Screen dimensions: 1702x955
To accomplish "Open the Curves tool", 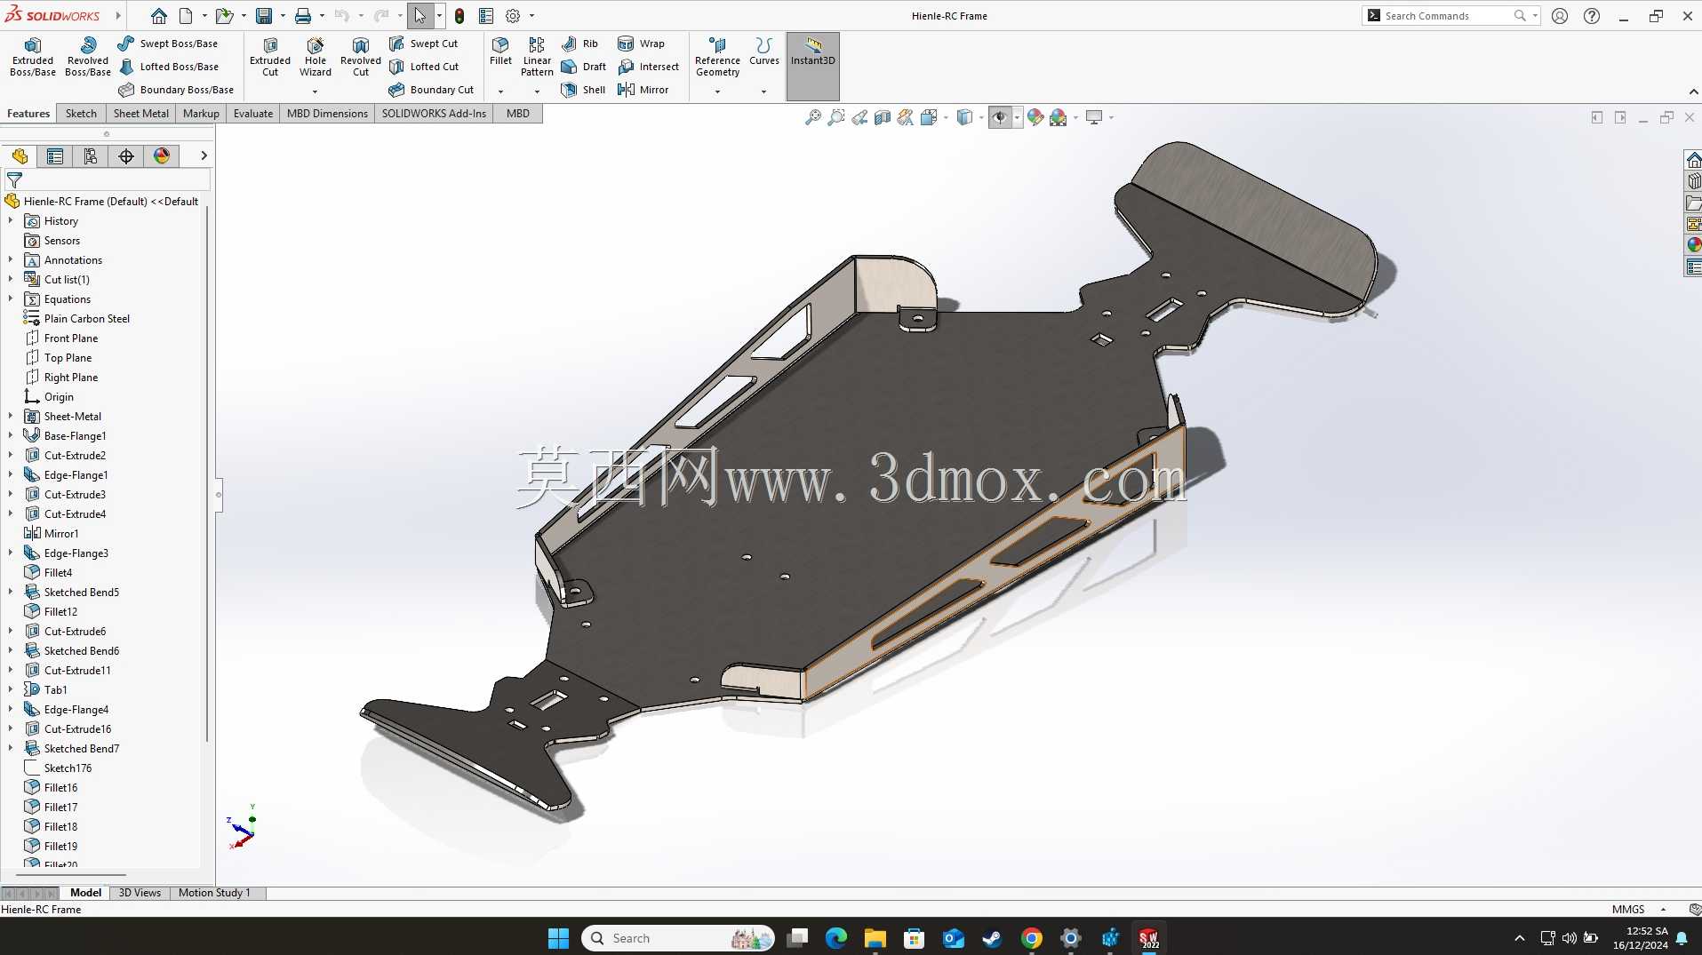I will click(763, 52).
